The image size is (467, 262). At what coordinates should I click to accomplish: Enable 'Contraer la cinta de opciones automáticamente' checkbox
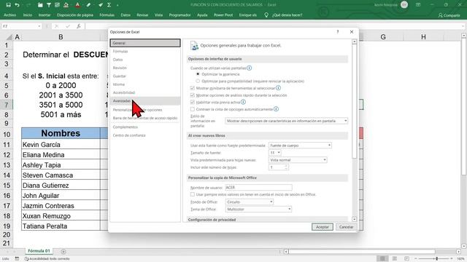pos(193,109)
